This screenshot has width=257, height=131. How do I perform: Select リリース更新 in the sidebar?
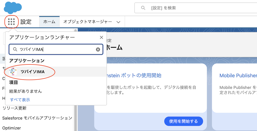pyautogui.click(x=14, y=108)
